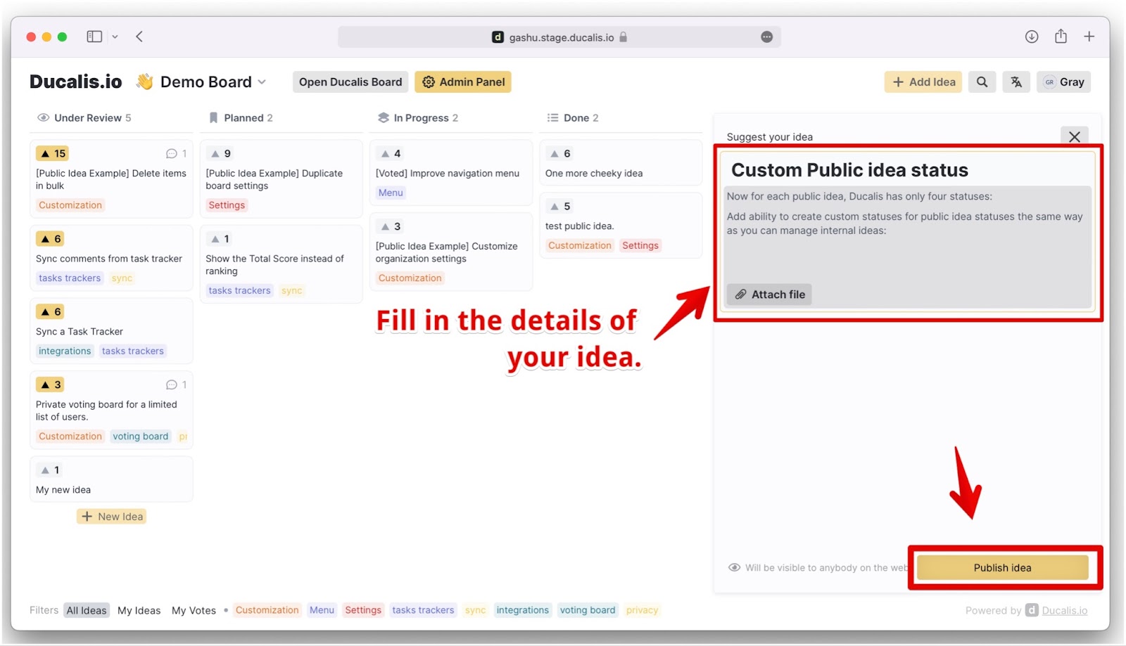Click Open Ducalis Board button
The height and width of the screenshot is (646, 1126).
[x=350, y=82]
